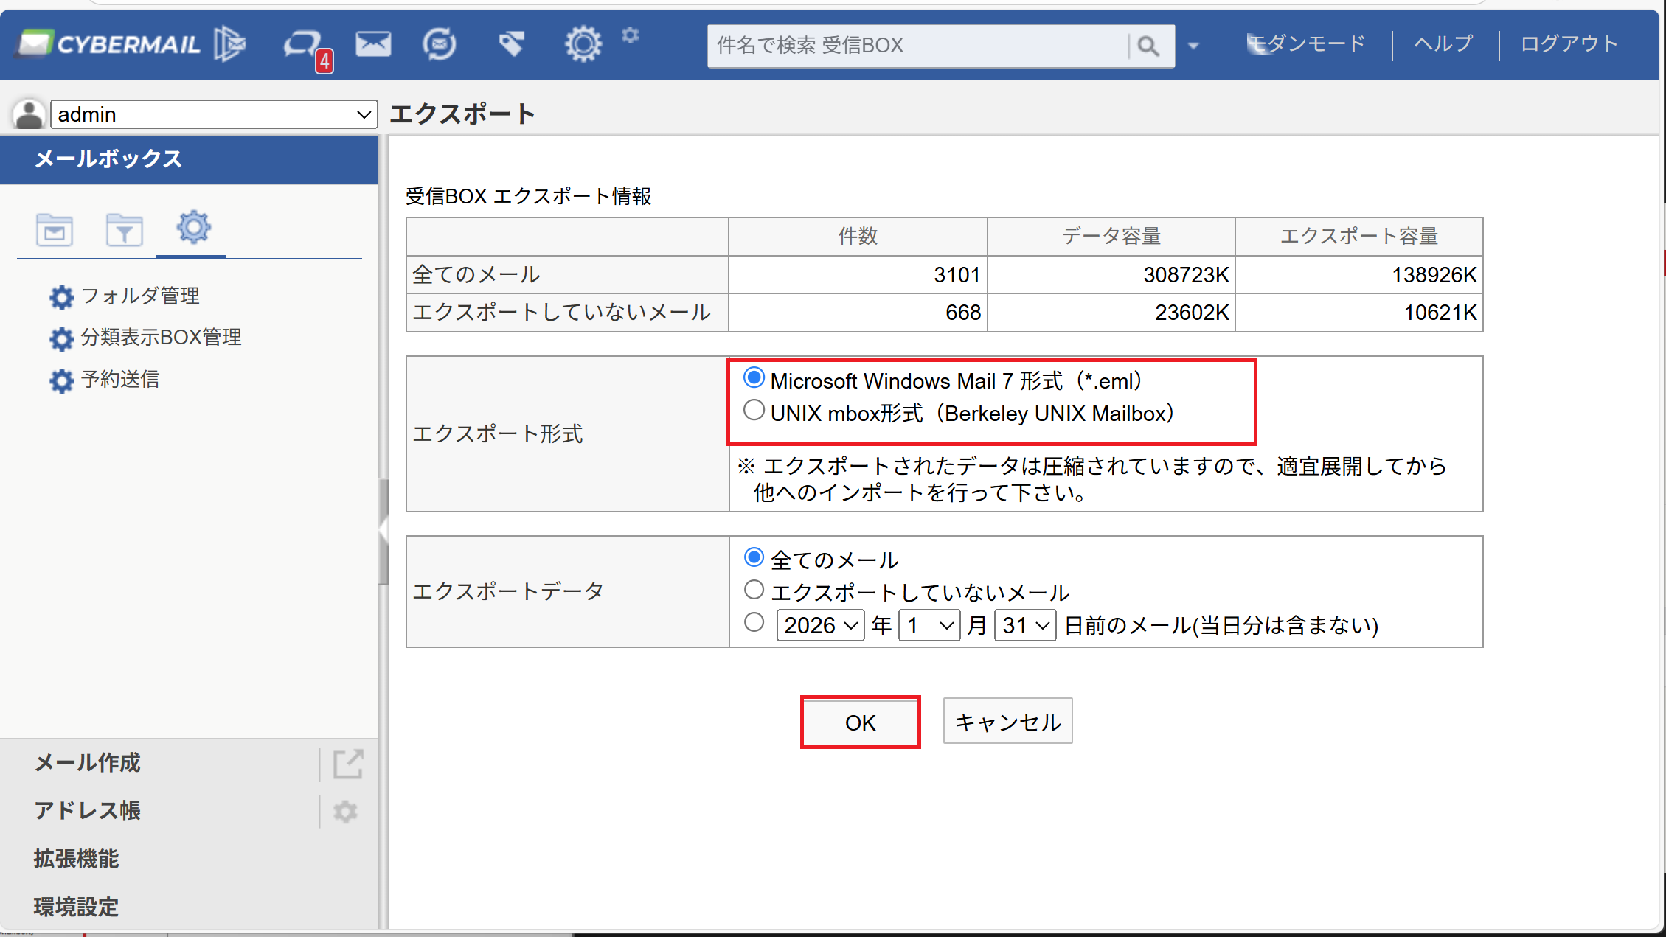
Task: Open the メールボックス section header
Action: 189,159
